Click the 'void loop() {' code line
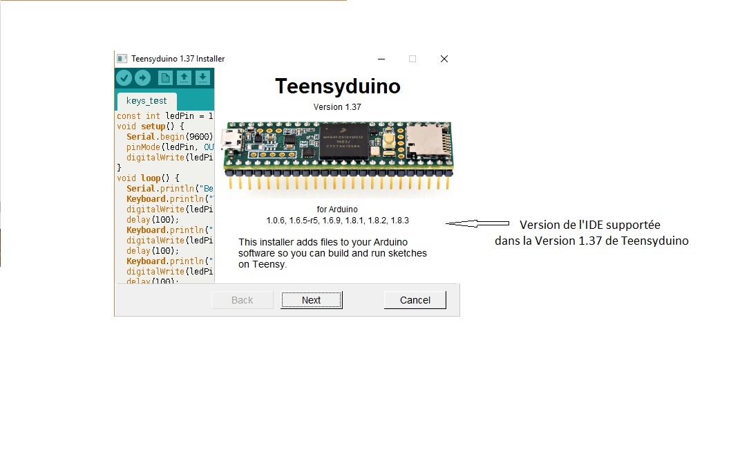This screenshot has height=475, width=731. (148, 178)
